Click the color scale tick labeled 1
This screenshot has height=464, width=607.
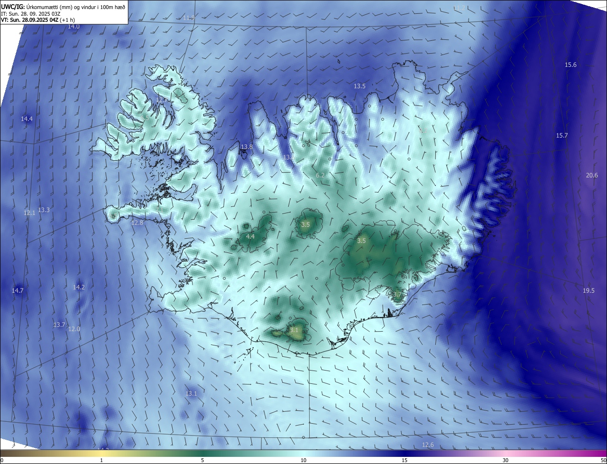[x=101, y=460]
